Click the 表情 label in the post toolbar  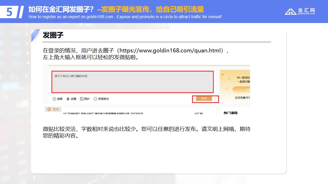pyautogui.click(x=59, y=99)
